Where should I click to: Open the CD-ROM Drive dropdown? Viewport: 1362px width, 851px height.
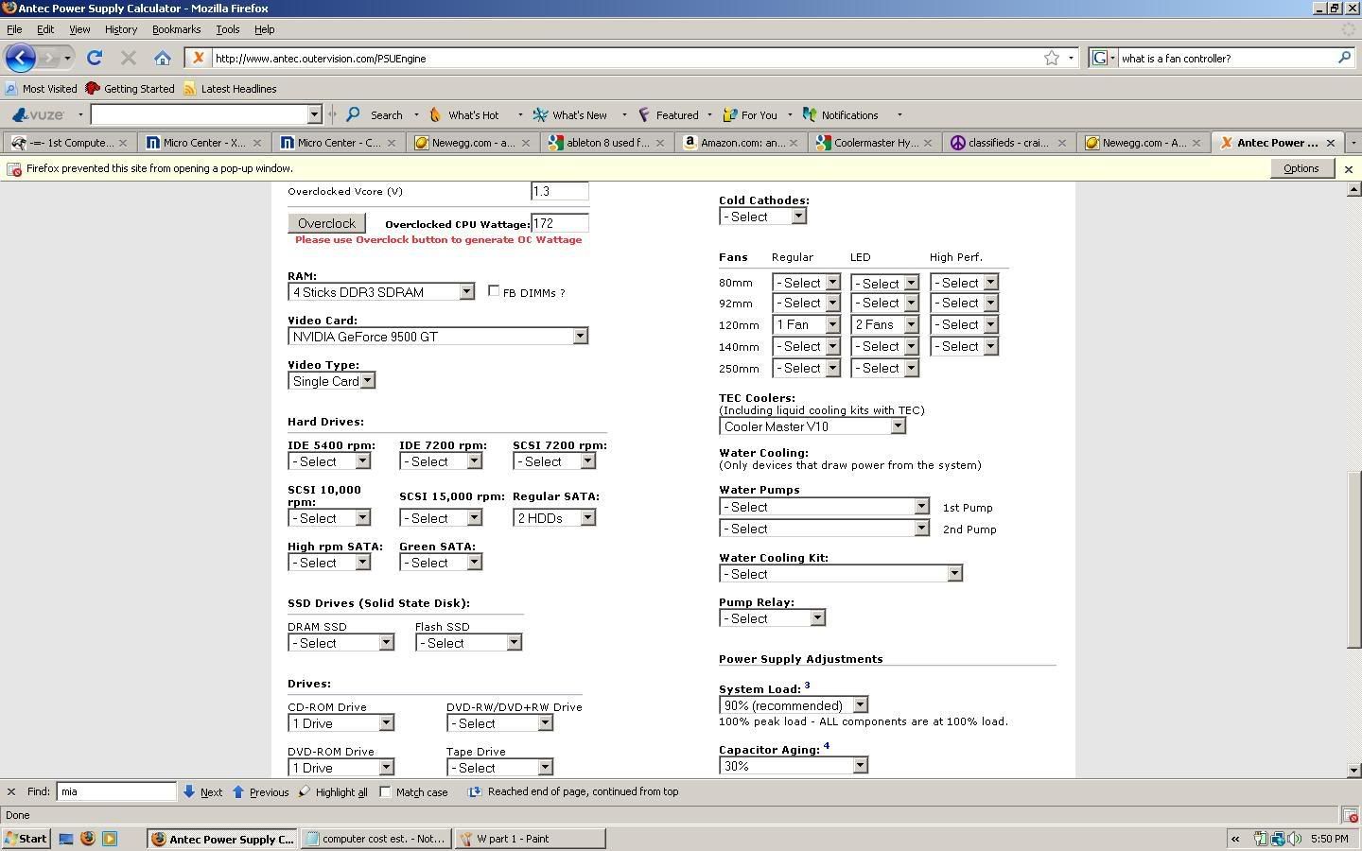(341, 723)
